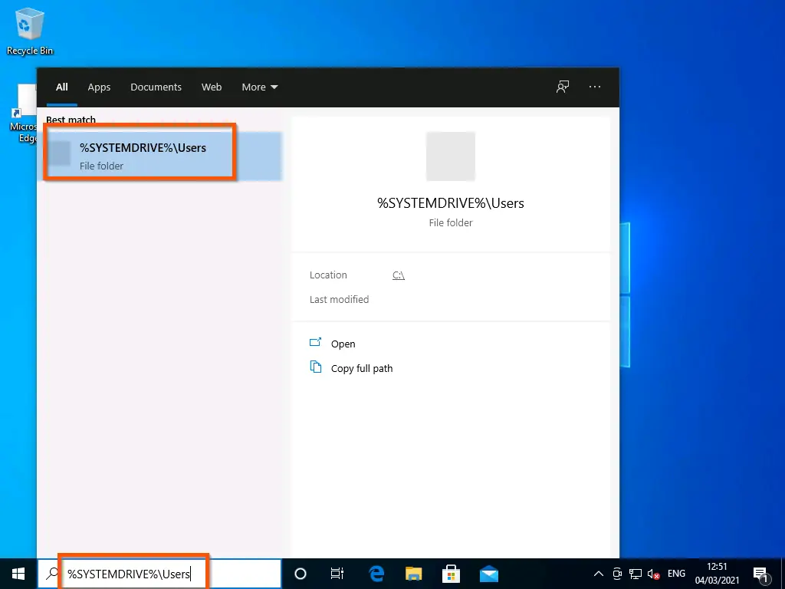Open the Action Center notifications icon
The height and width of the screenshot is (589, 785).
coord(761,573)
